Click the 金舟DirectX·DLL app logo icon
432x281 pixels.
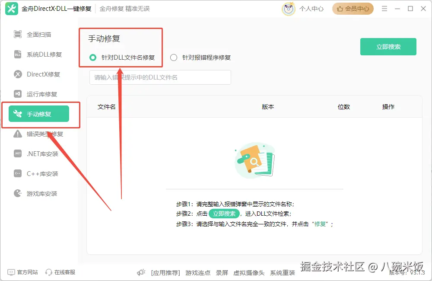tap(12, 9)
